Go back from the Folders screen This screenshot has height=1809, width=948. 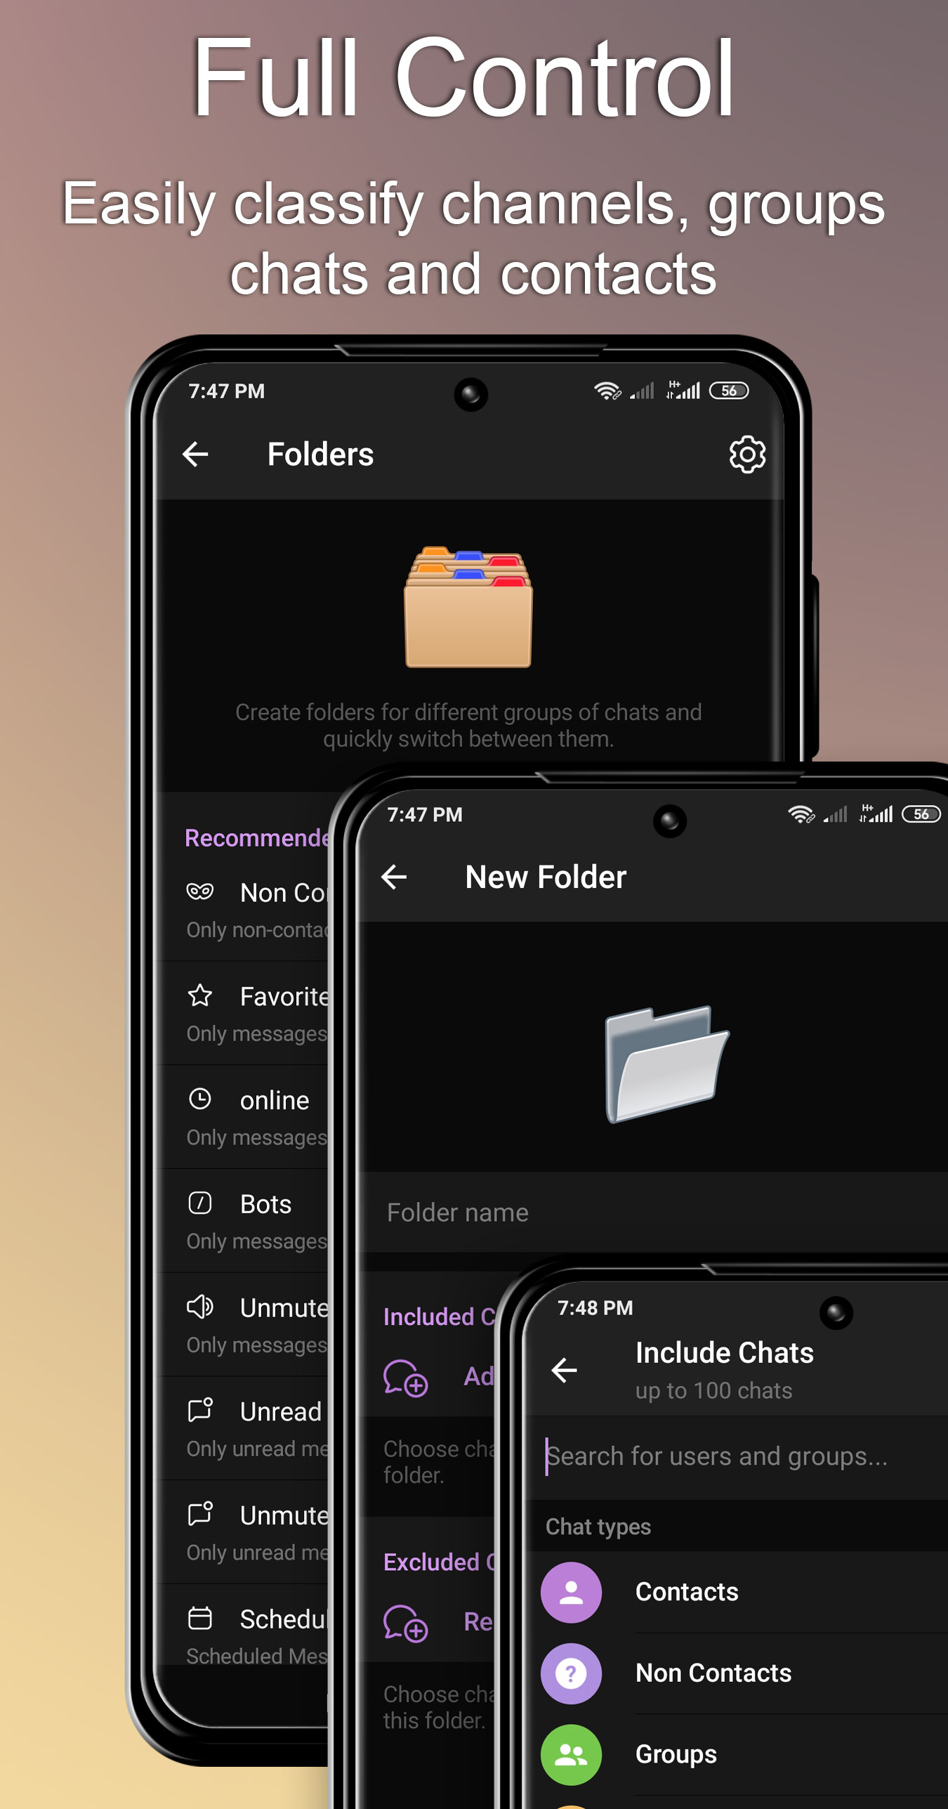click(195, 454)
